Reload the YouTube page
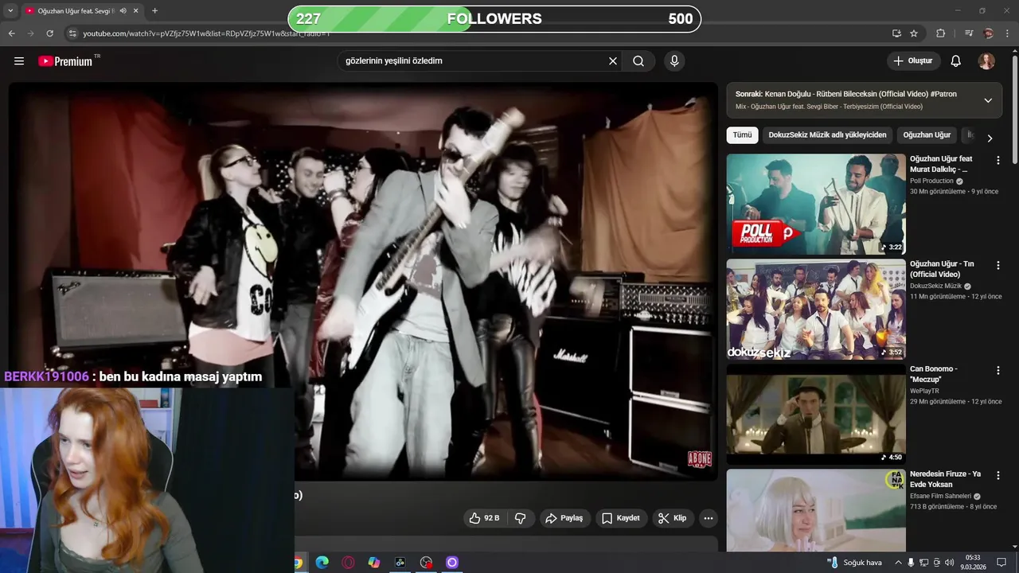The height and width of the screenshot is (573, 1019). click(49, 33)
